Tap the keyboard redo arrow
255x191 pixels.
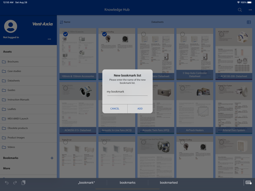[x=15, y=183]
